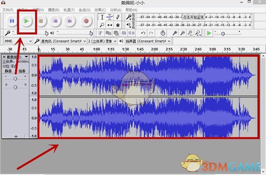Zoom out with the minus magnifier
Viewport: 266px width, 175px height.
[x=183, y=33]
